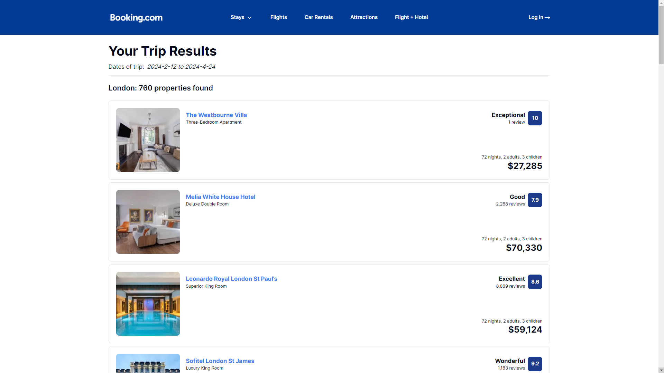664x373 pixels.
Task: Click the Booking.com logo
Action: click(x=136, y=18)
